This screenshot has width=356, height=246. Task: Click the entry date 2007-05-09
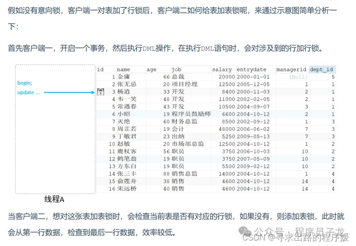(253, 159)
